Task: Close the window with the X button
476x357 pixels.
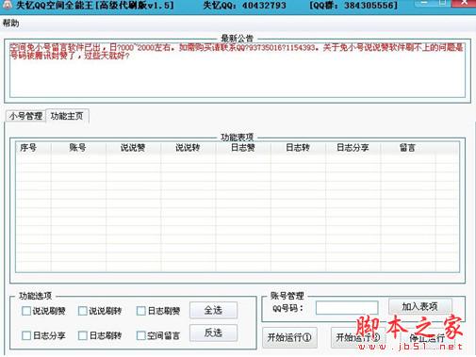Action: click(464, 3)
